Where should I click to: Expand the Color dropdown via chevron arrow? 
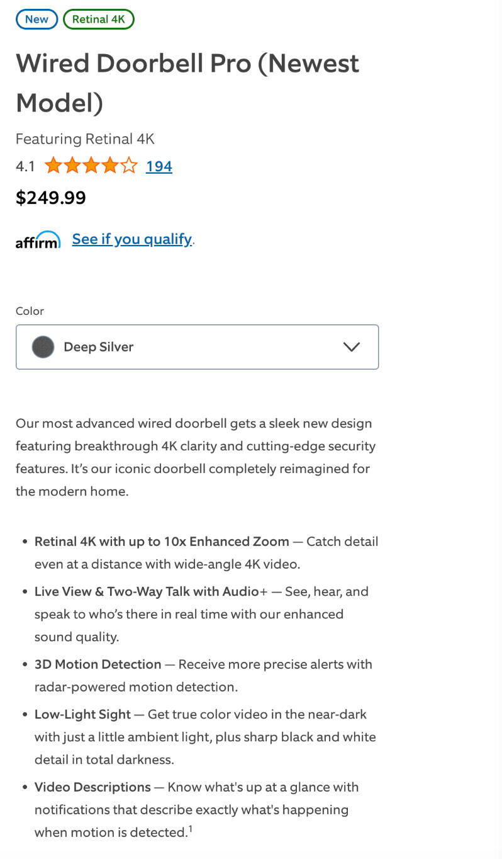tap(351, 346)
